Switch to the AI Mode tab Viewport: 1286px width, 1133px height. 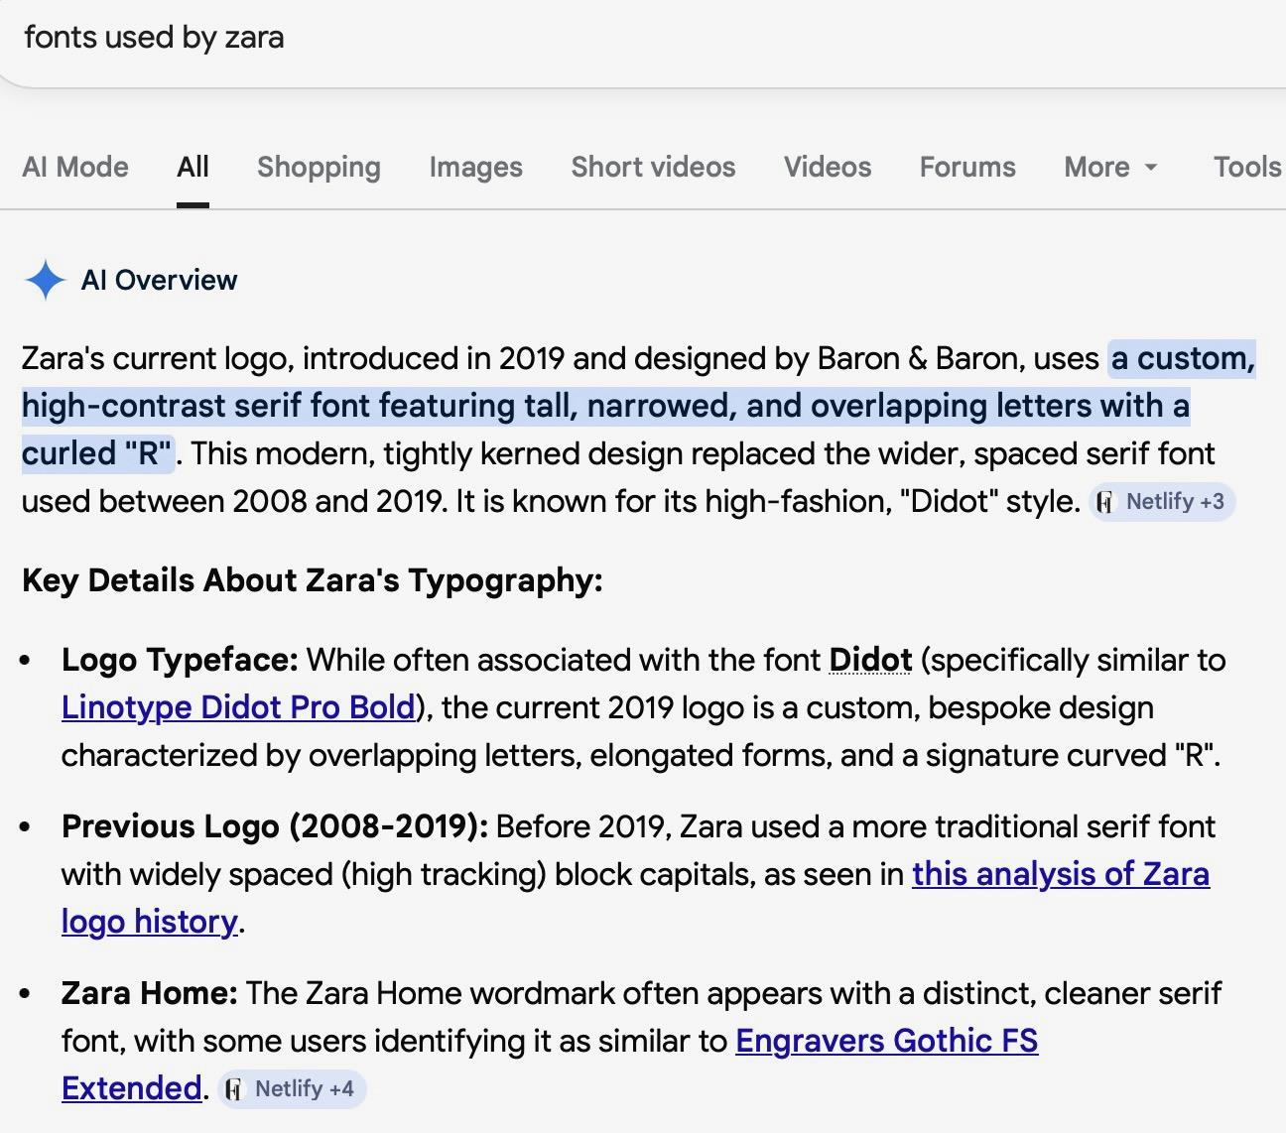click(x=75, y=167)
